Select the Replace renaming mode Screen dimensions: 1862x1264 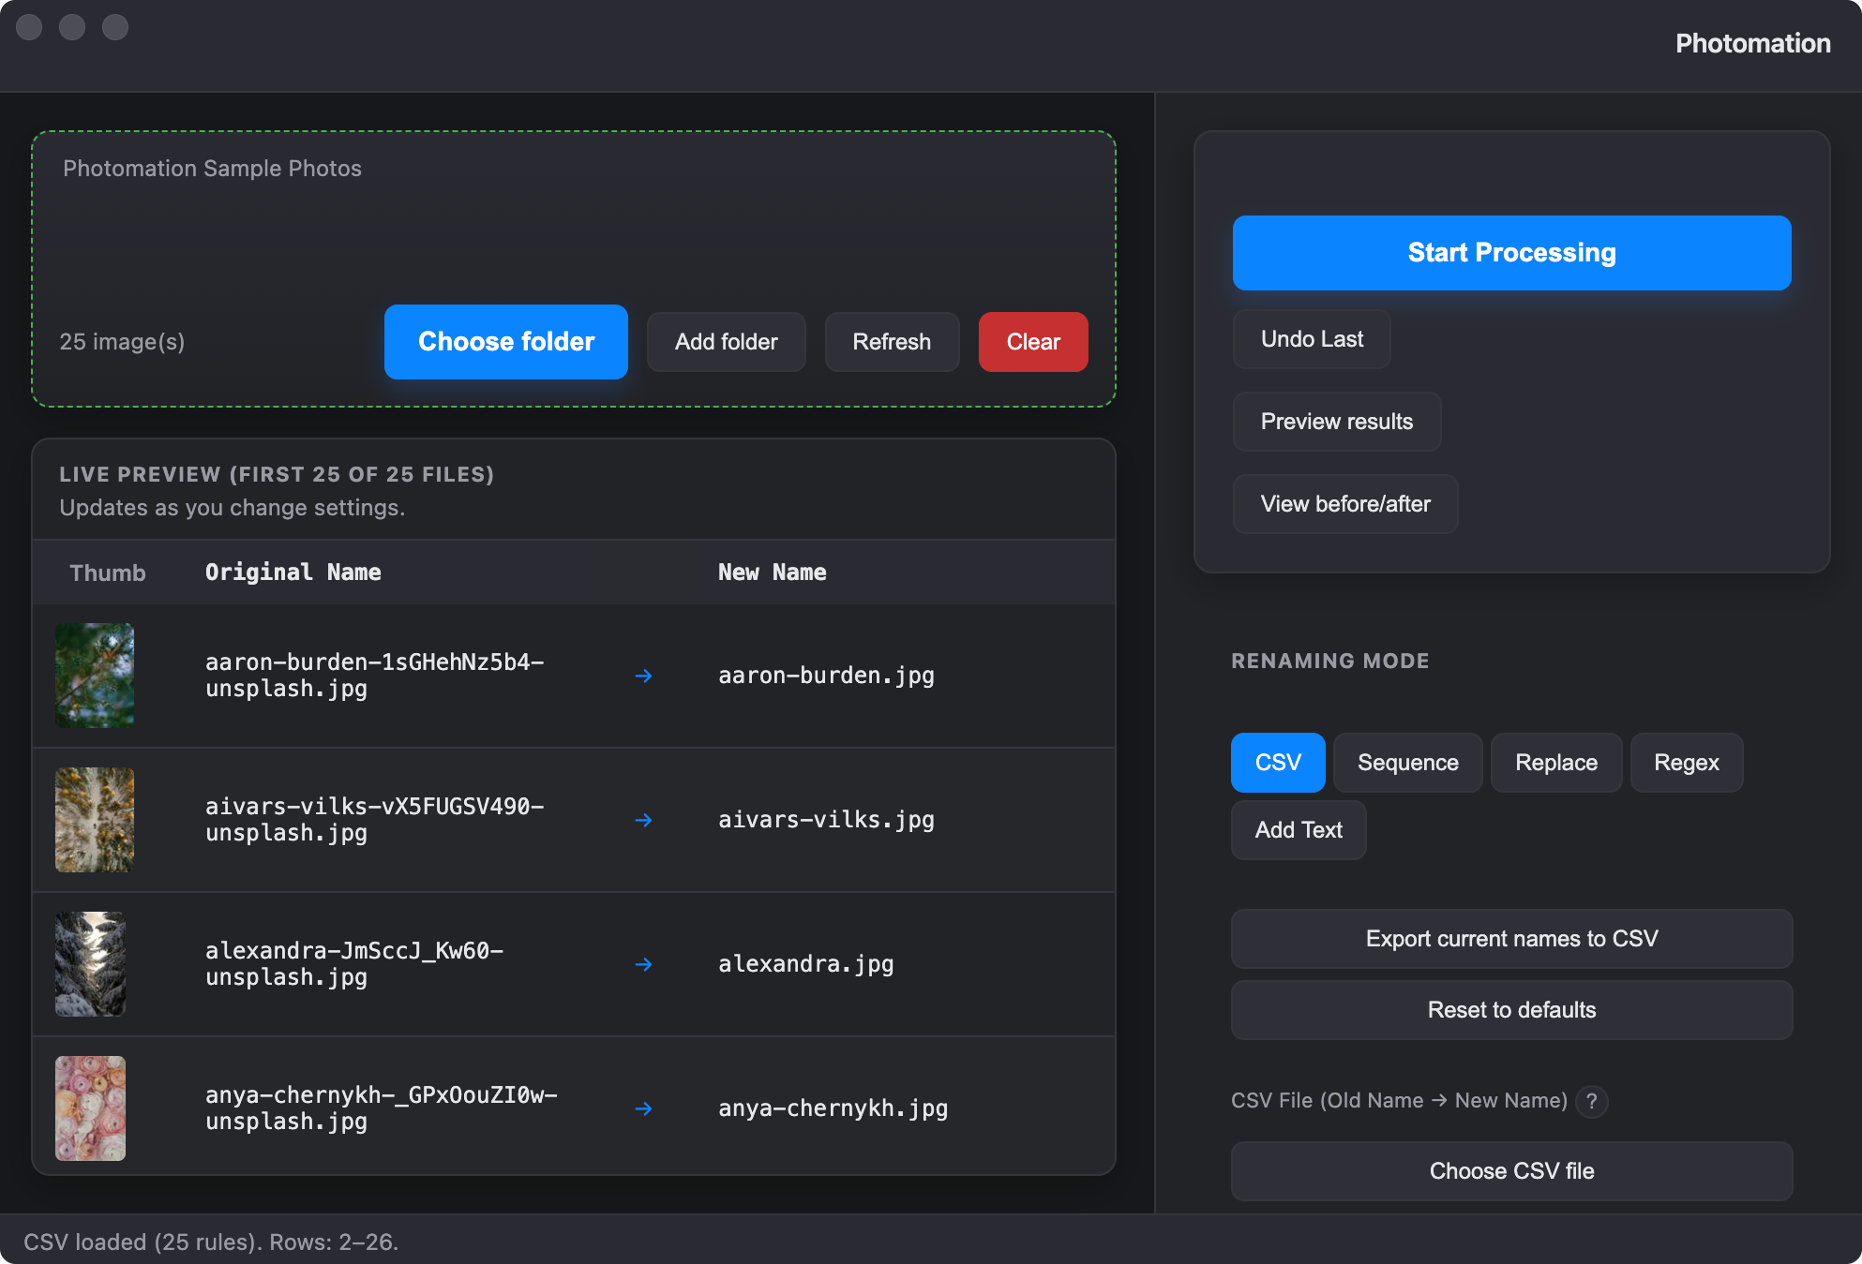tap(1555, 762)
